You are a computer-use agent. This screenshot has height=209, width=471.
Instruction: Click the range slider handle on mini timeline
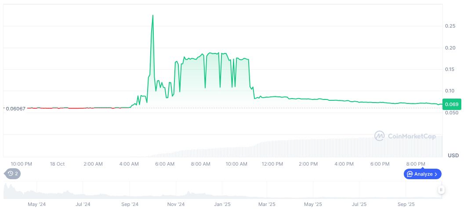[441, 190]
